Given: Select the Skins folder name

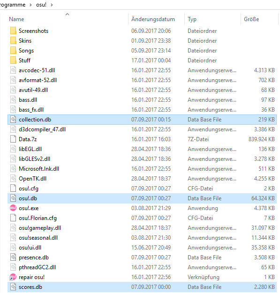Looking at the screenshot, I should 25,41.
